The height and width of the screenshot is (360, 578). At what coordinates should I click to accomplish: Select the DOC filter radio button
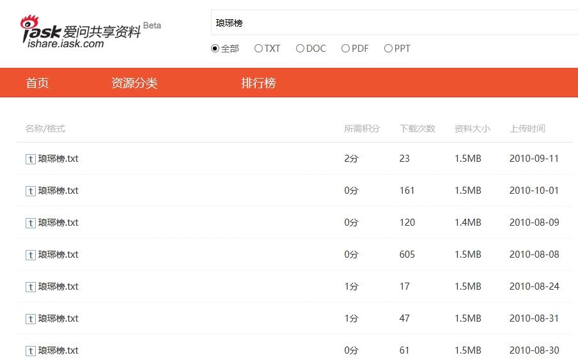point(300,48)
